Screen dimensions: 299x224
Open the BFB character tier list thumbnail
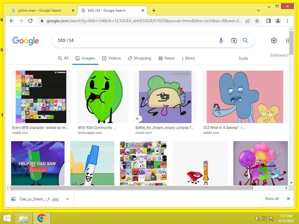coord(41,97)
